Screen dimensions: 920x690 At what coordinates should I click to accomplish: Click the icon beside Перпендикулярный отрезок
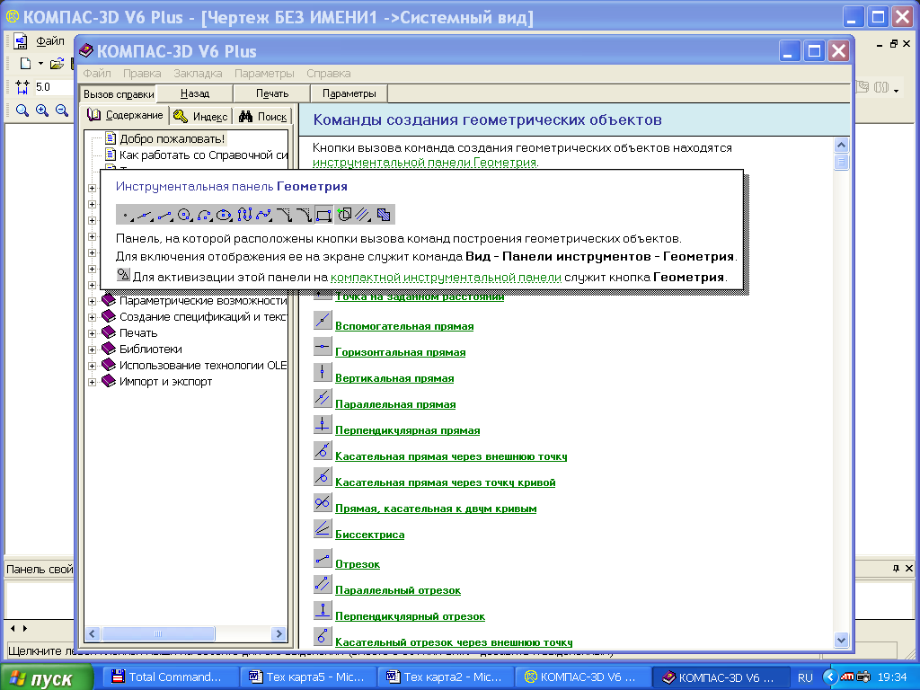[323, 610]
